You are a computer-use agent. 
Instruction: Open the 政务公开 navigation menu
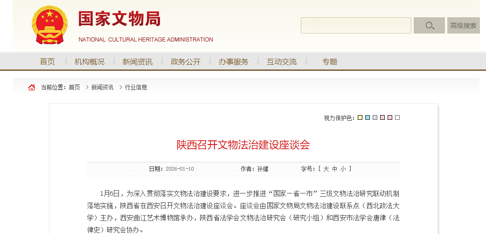pyautogui.click(x=186, y=62)
